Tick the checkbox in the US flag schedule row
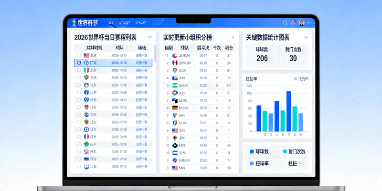The height and width of the screenshot is (191, 382). (x=79, y=55)
